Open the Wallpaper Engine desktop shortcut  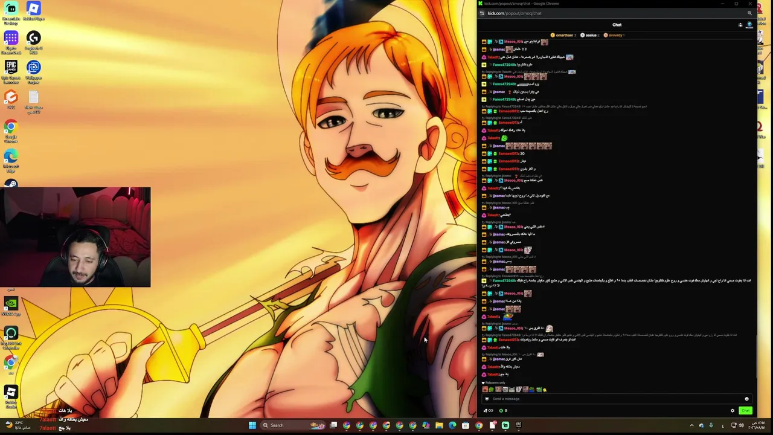pos(33,71)
